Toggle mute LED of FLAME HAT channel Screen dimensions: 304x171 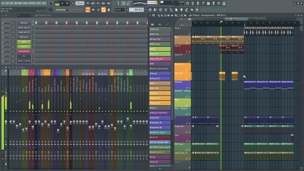tap(3, 32)
